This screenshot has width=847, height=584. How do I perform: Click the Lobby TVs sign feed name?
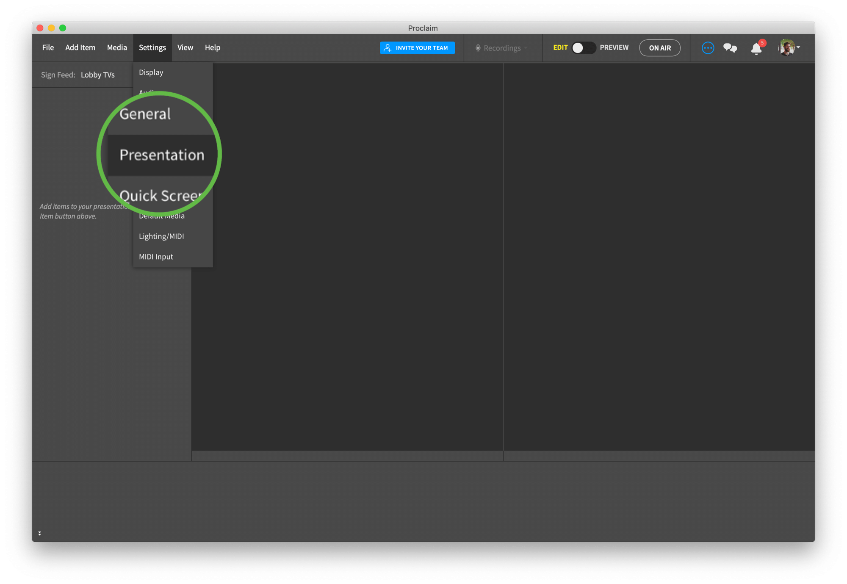[x=98, y=75]
